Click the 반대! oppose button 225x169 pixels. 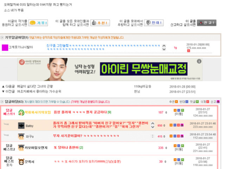[x=154, y=23]
